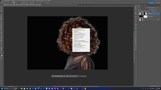The width and height of the screenshot is (161, 90).
Task: Choose the Subtract from selection mode icon
Action: pos(12,3)
